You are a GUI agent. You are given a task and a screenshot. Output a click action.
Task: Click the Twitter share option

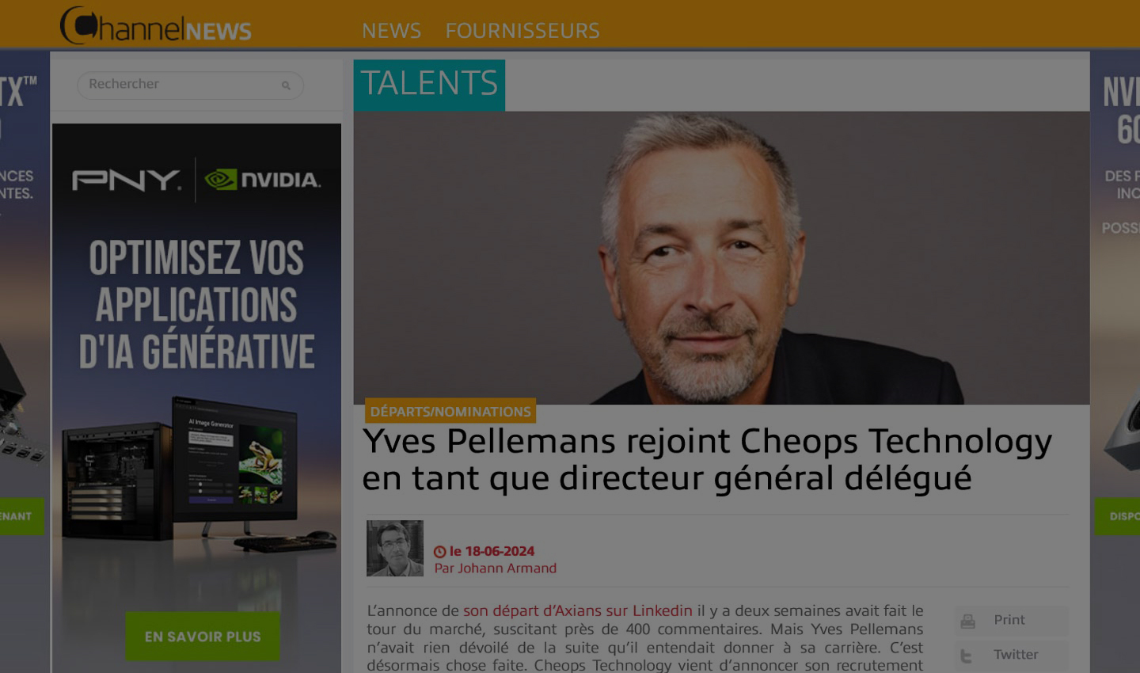pyautogui.click(x=1011, y=656)
